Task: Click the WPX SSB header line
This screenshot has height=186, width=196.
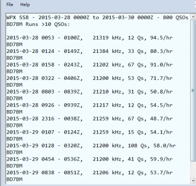Action: click(98, 18)
